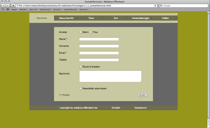Open the Veranstaltungen navigation item
Image resolution: width=210 pixels, height=128 pixels.
click(x=141, y=18)
